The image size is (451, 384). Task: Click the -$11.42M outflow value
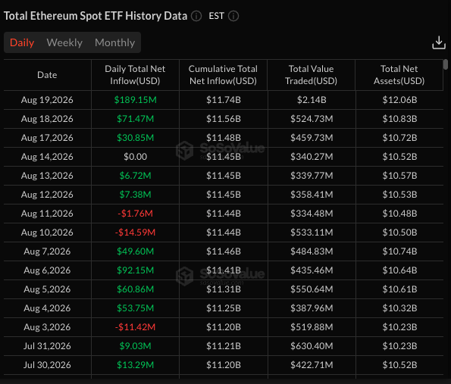135,328
